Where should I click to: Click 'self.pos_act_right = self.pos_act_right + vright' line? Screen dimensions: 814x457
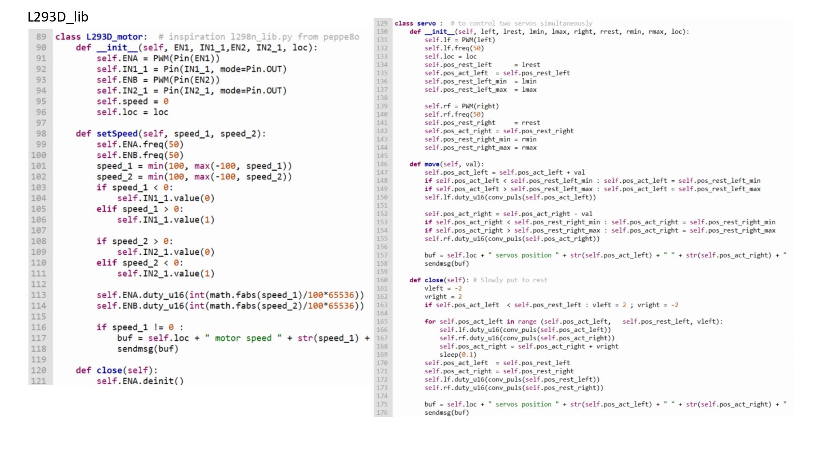pyautogui.click(x=529, y=347)
